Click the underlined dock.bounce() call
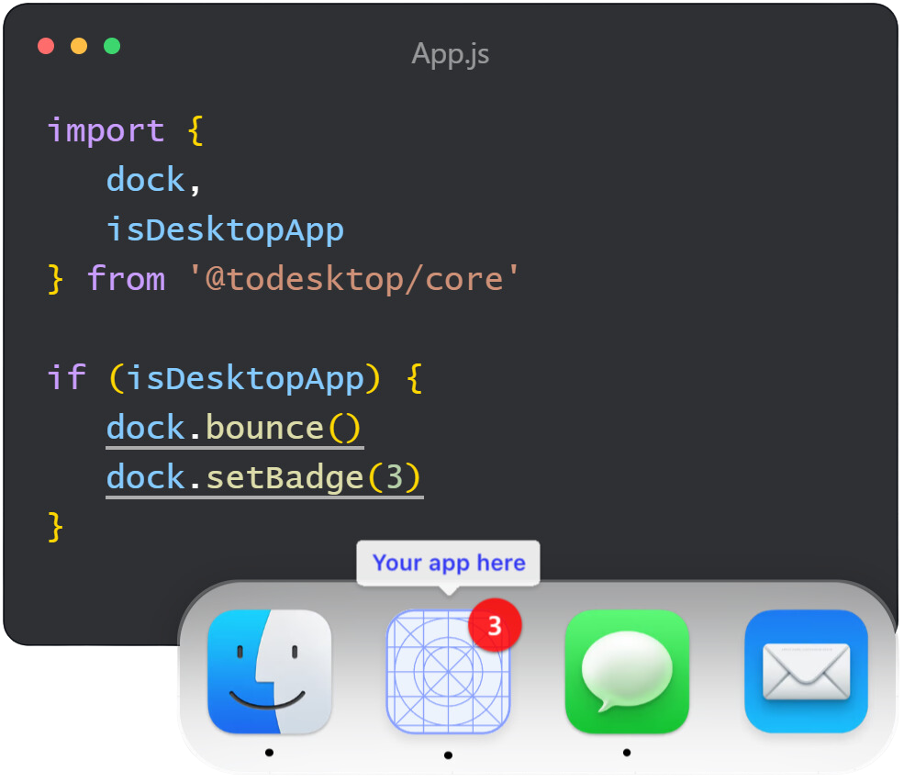 pos(235,429)
